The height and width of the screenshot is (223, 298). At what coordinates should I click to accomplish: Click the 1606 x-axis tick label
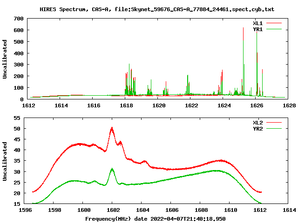click(x=172, y=210)
